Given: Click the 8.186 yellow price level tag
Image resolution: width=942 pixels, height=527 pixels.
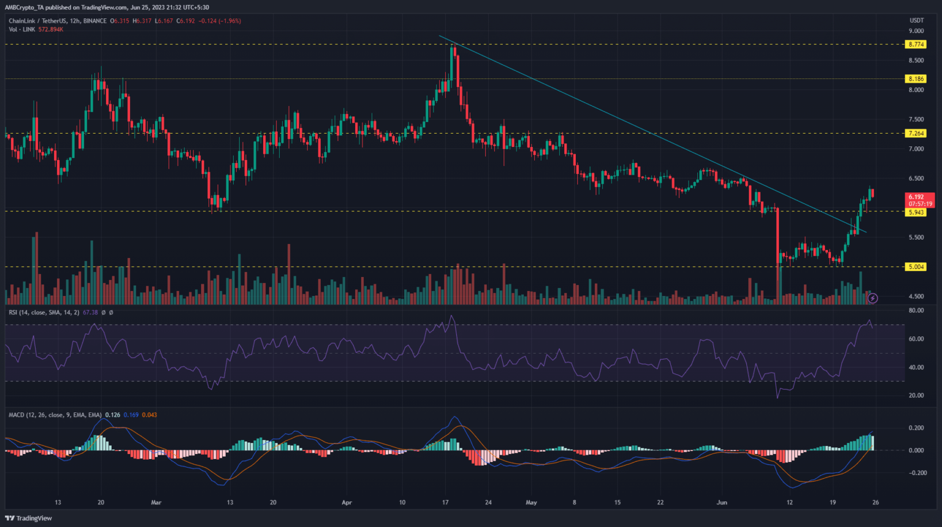Looking at the screenshot, I should (916, 79).
